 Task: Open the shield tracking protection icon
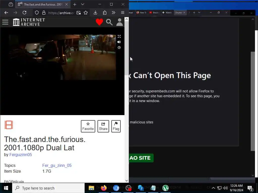tap(37, 13)
